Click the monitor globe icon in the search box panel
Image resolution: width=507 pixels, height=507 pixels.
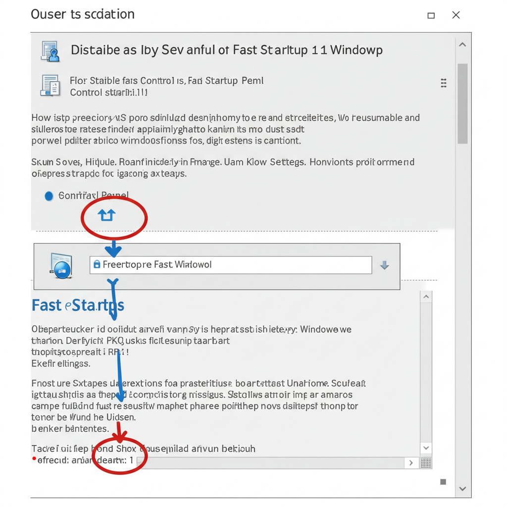click(61, 266)
